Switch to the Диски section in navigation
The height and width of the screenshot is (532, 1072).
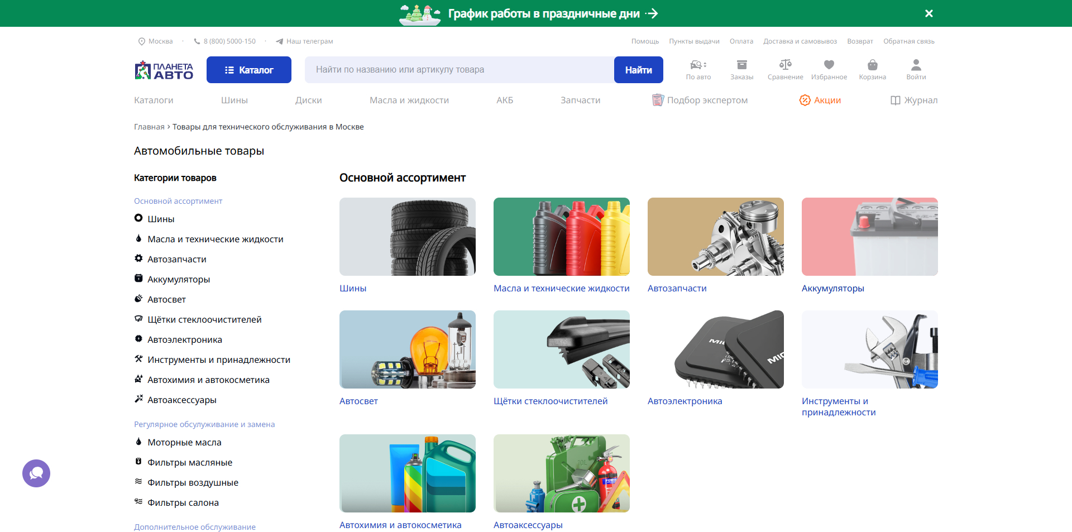308,100
